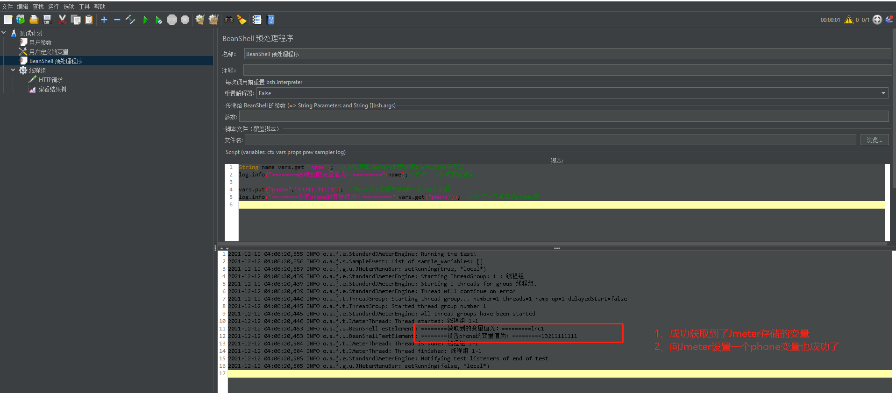Open the 重置解释器 False dropdown
This screenshot has width=896, height=393.
[x=572, y=93]
